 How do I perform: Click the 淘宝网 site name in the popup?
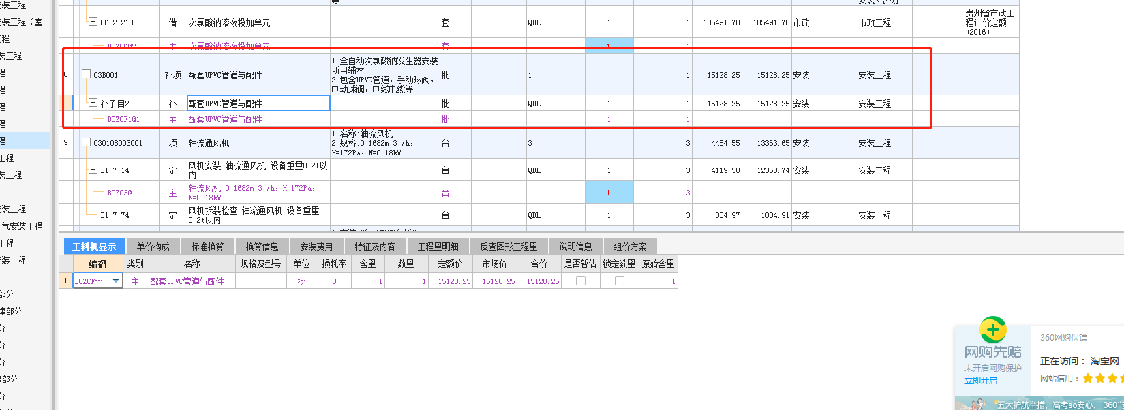pos(1105,361)
